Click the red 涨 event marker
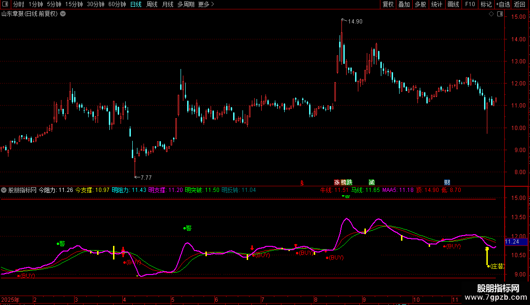The image size is (530, 305). [x=337, y=183]
